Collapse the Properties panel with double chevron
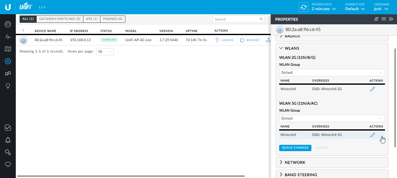This screenshot has height=178, width=397. coord(391,19)
